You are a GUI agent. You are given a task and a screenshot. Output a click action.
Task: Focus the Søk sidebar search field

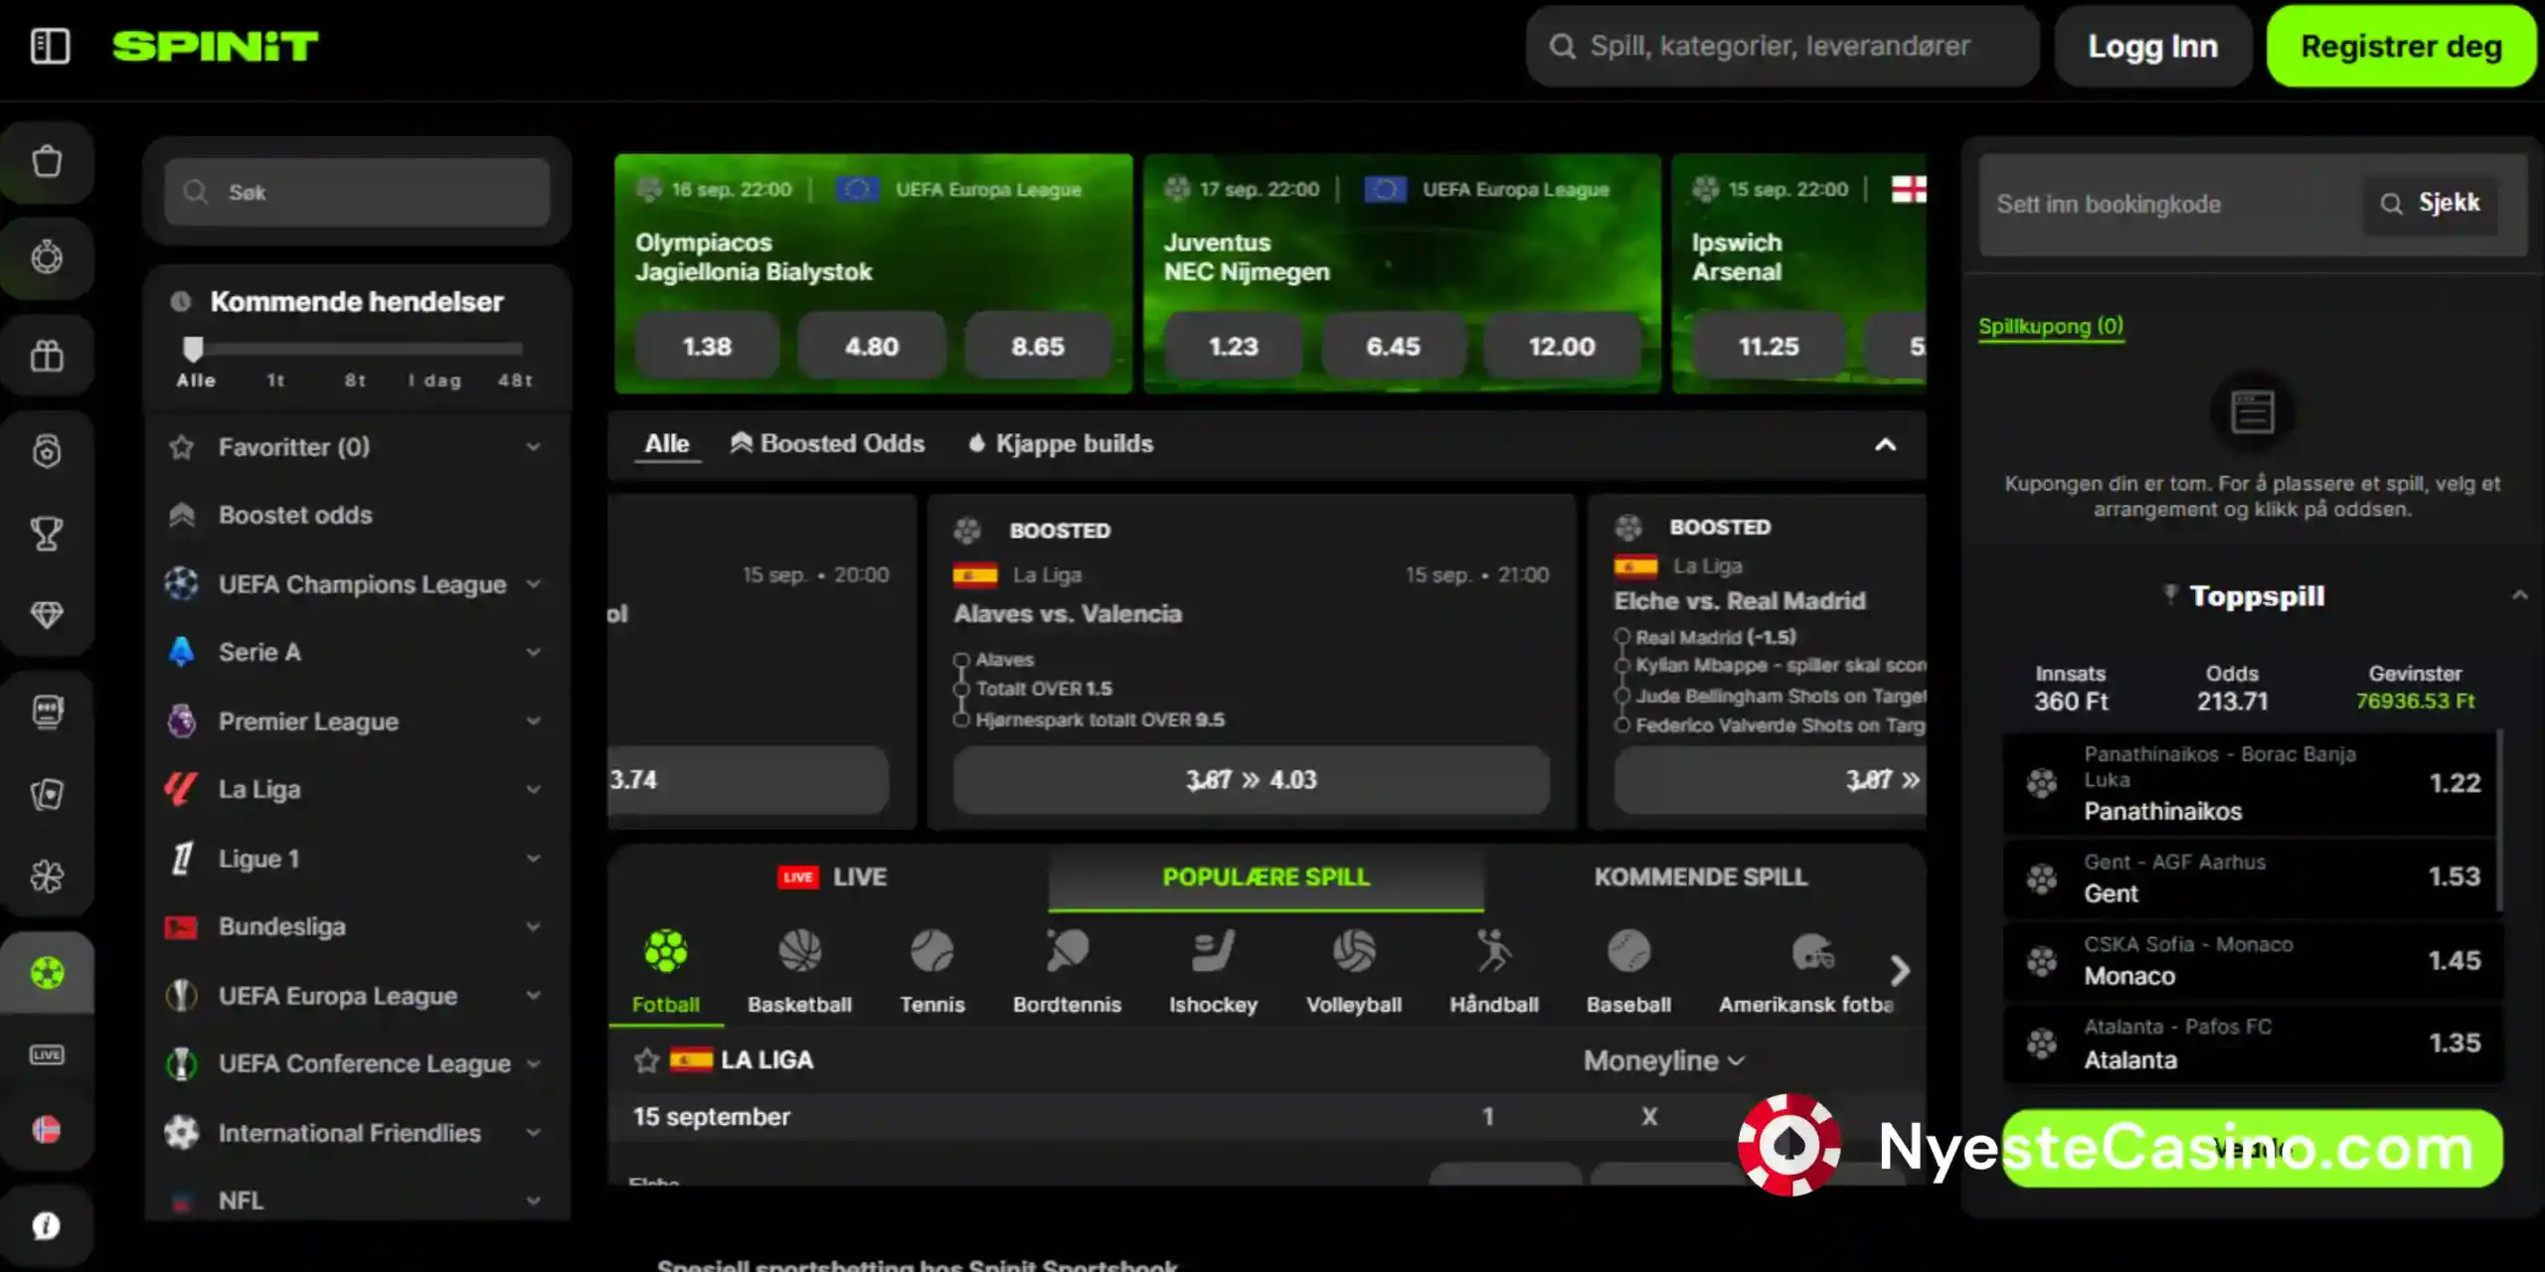(x=357, y=192)
